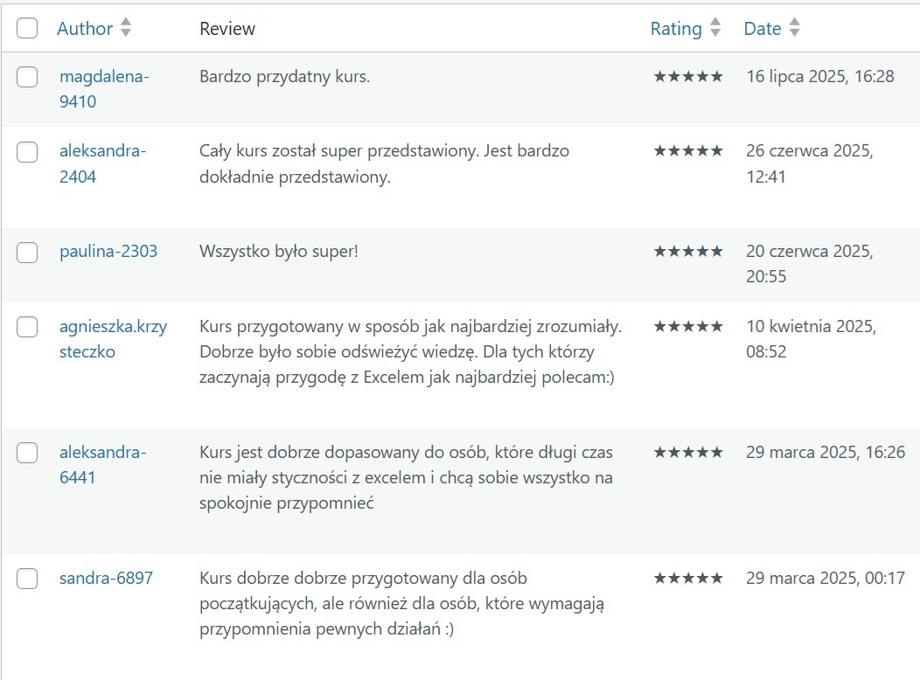Open author link aleksandra-2404
920x680 pixels.
102,163
